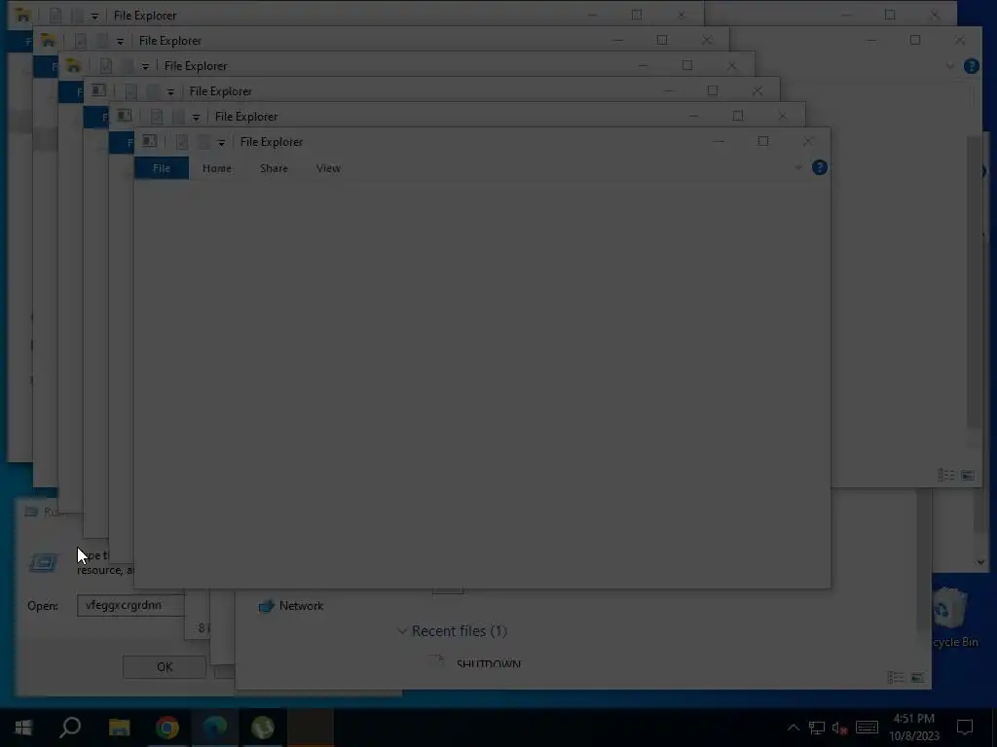The width and height of the screenshot is (997, 747).
Task: Click the scroll-down arrow near the Recycle Bin
Action: 980,561
